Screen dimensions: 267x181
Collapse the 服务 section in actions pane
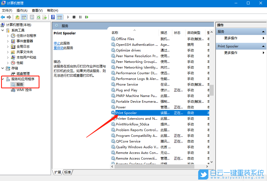263,32
